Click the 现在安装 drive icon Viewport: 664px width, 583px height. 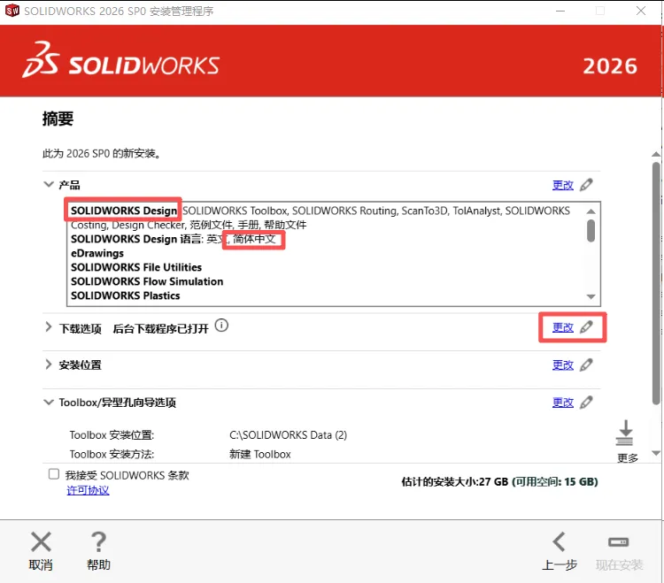618,542
